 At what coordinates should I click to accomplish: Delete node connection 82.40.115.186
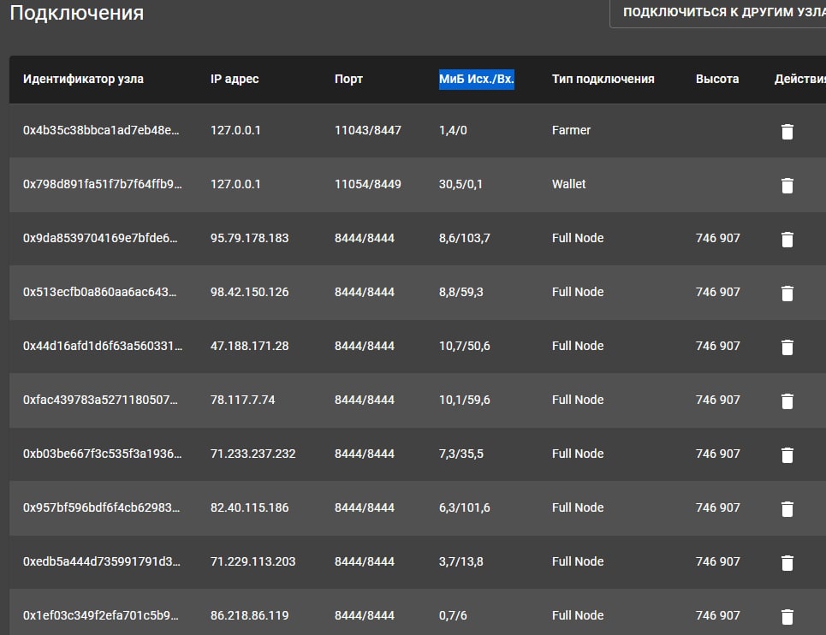(787, 508)
